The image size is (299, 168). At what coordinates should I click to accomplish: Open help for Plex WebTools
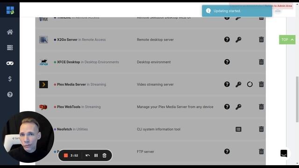pyautogui.click(x=227, y=107)
